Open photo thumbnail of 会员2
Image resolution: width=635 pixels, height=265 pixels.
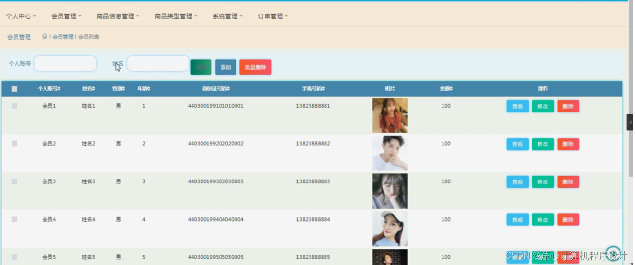390,153
